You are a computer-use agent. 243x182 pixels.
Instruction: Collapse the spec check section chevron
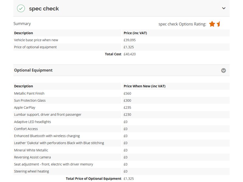(x=224, y=8)
